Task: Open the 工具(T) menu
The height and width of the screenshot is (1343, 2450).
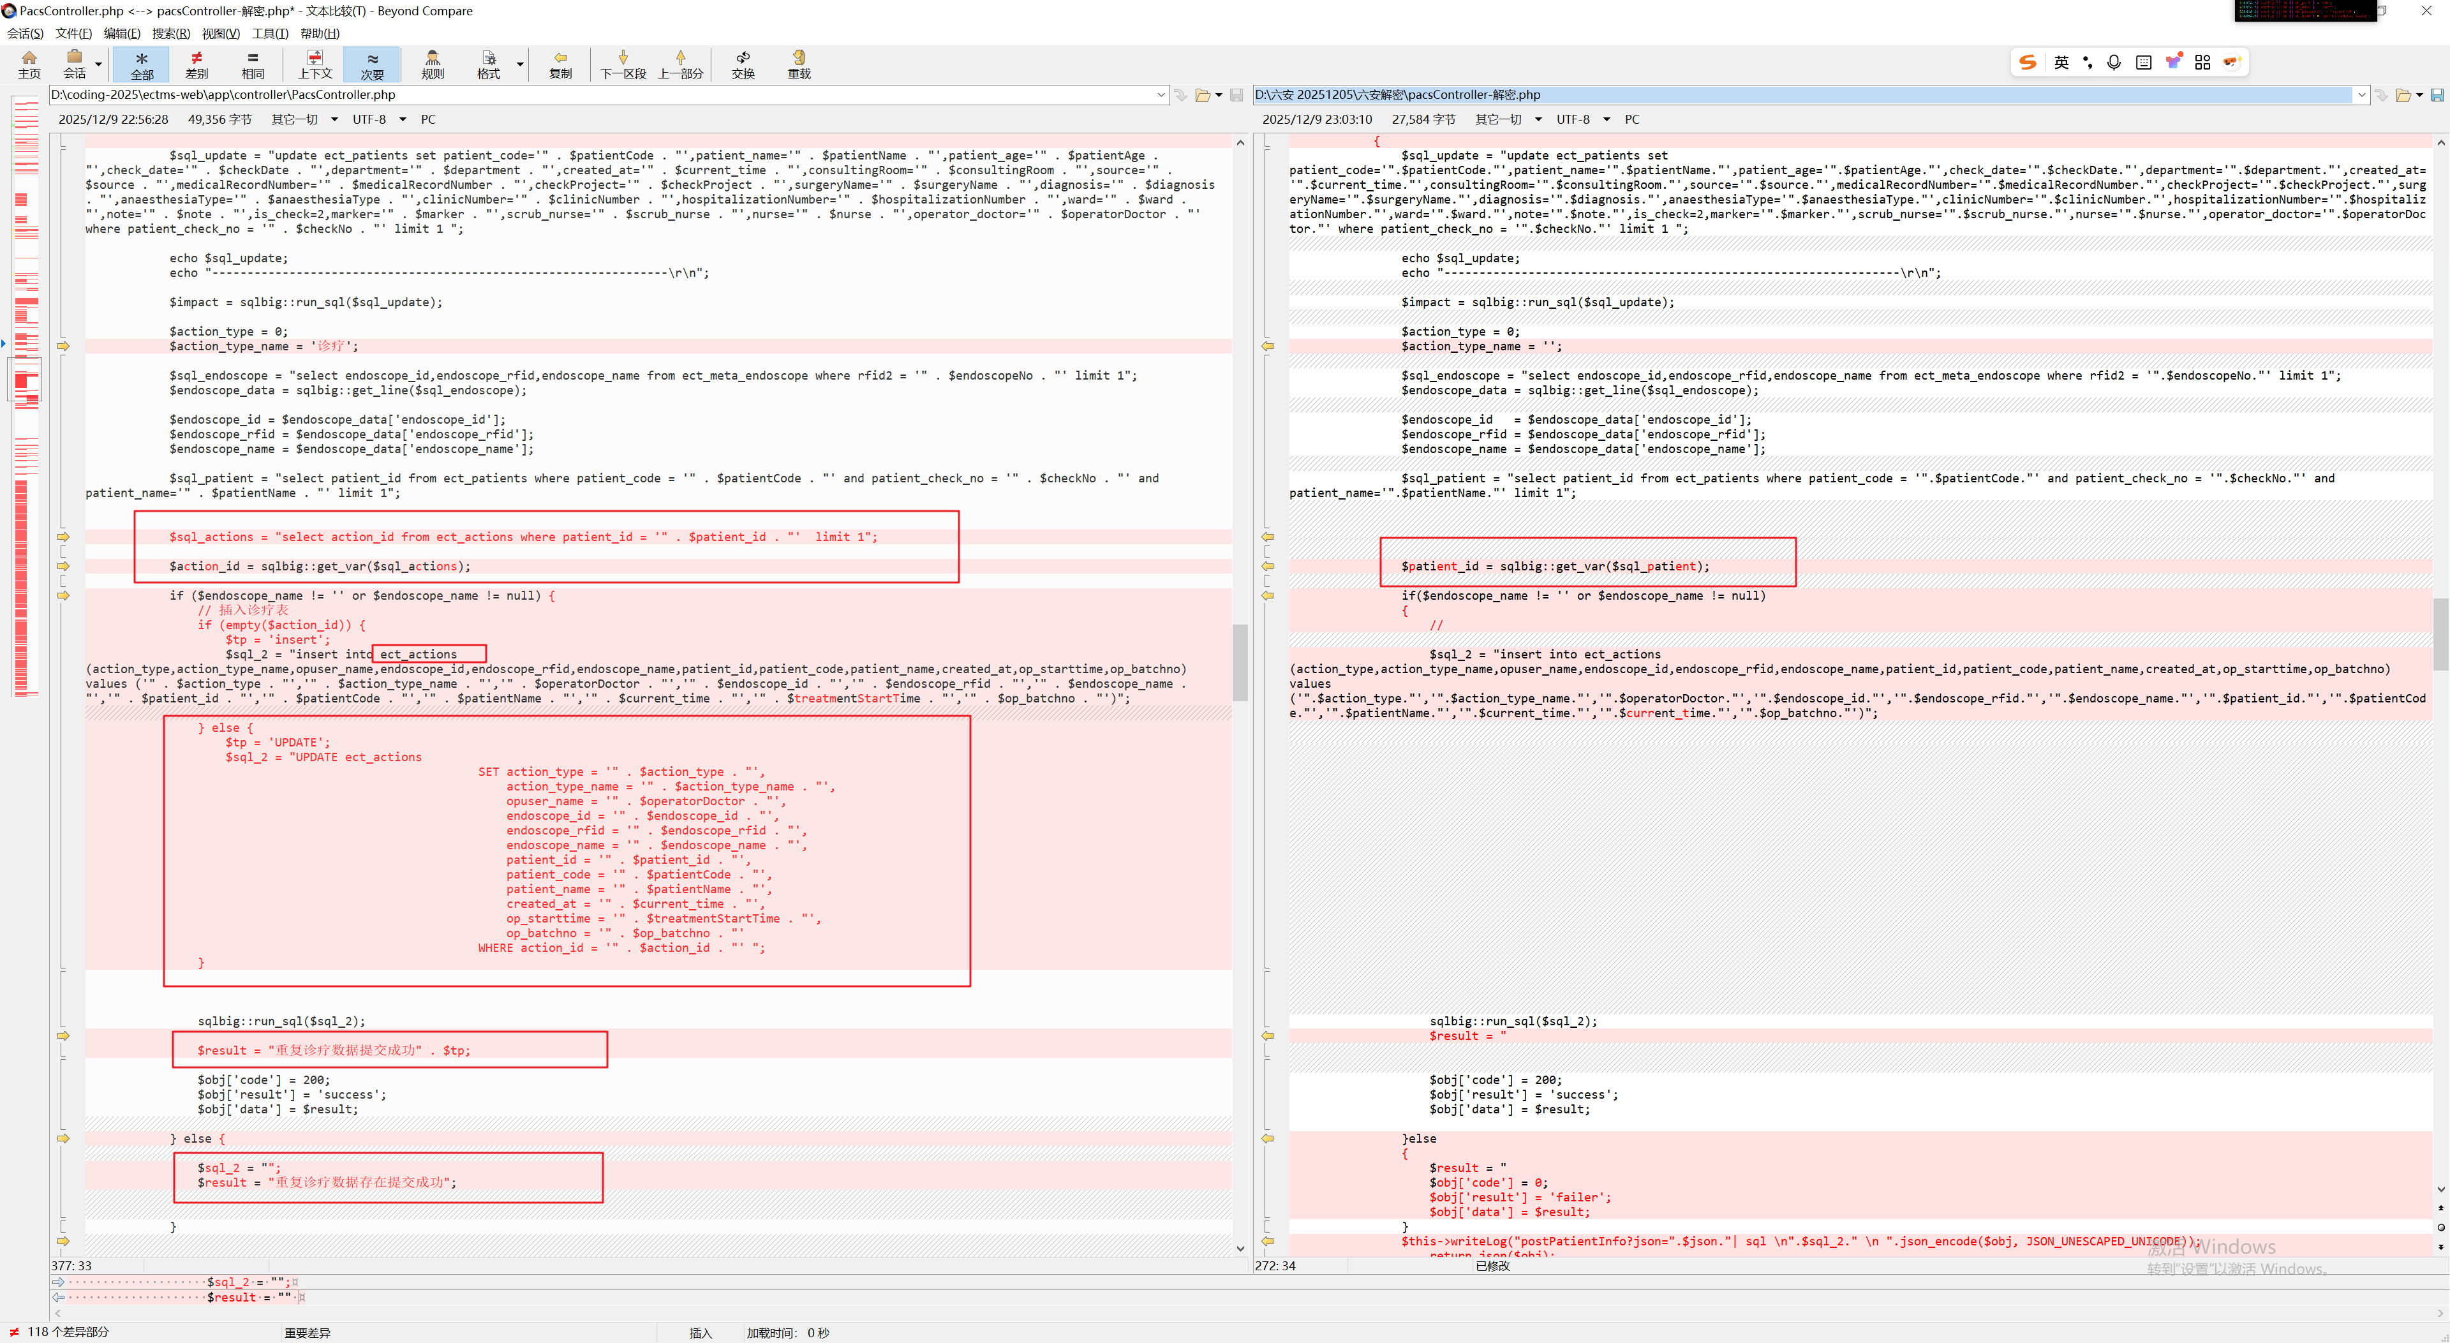Action: click(x=270, y=33)
